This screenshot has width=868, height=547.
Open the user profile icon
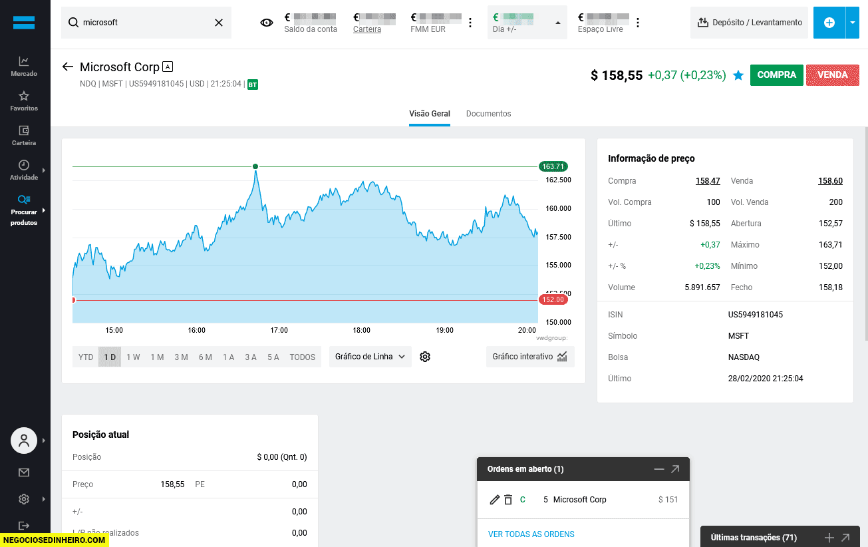coord(24,441)
